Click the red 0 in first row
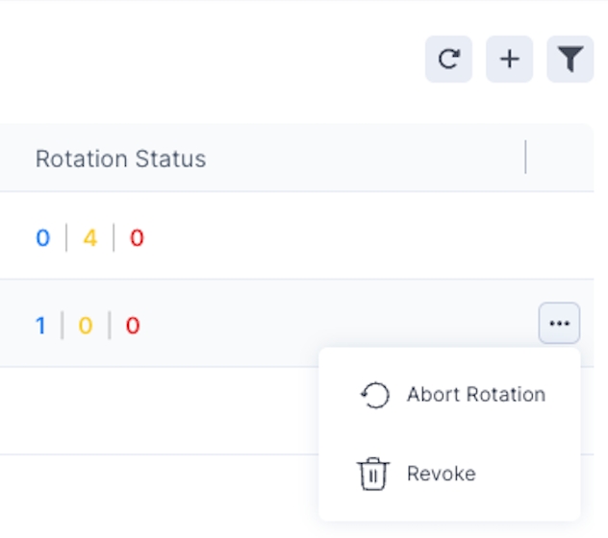 click(x=137, y=238)
